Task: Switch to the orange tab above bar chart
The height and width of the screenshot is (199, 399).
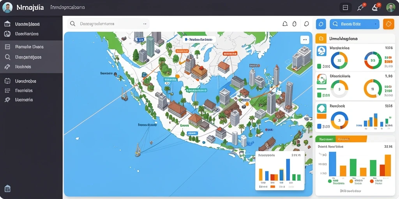Action: (x=351, y=139)
